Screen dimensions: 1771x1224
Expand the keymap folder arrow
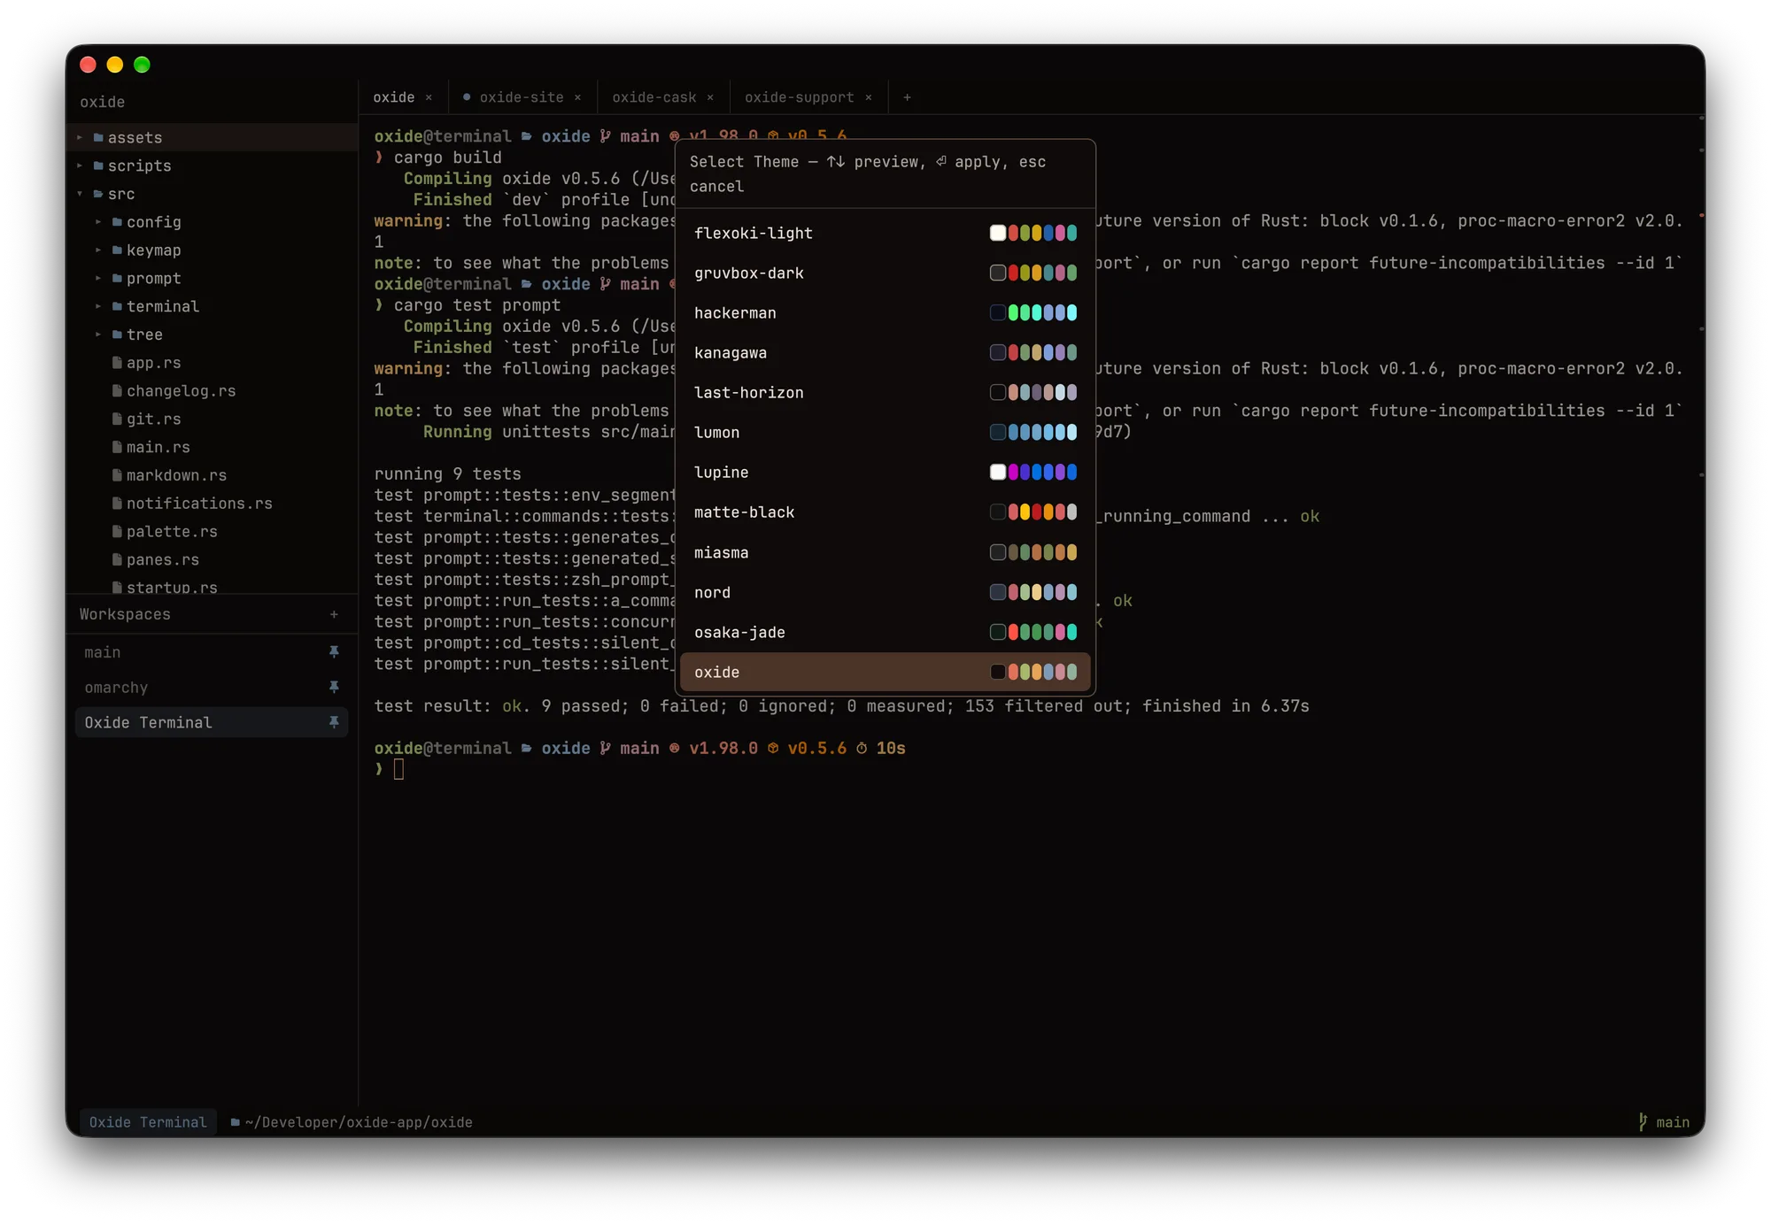pos(98,250)
